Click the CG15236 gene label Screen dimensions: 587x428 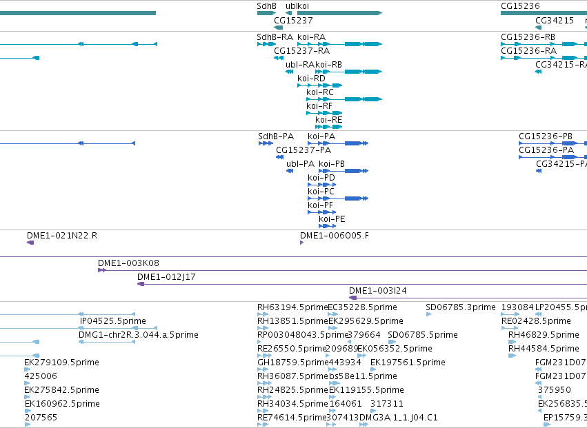pos(520,6)
